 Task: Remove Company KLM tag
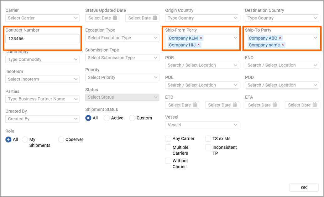(201, 38)
